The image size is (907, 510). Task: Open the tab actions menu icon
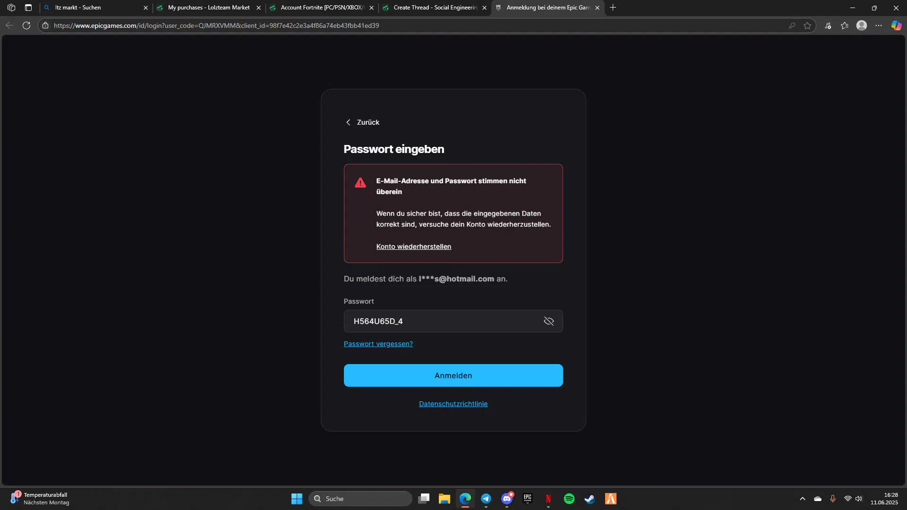coord(28,8)
